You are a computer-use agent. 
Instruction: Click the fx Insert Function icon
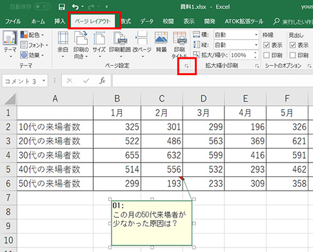coord(102,81)
